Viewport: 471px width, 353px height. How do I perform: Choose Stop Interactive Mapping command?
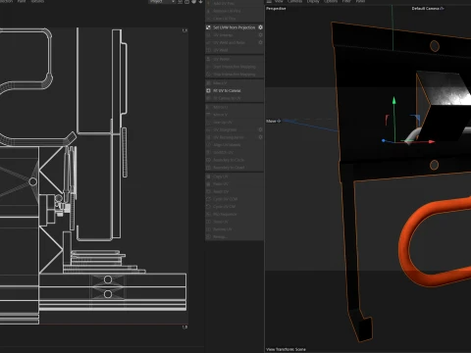coord(235,75)
